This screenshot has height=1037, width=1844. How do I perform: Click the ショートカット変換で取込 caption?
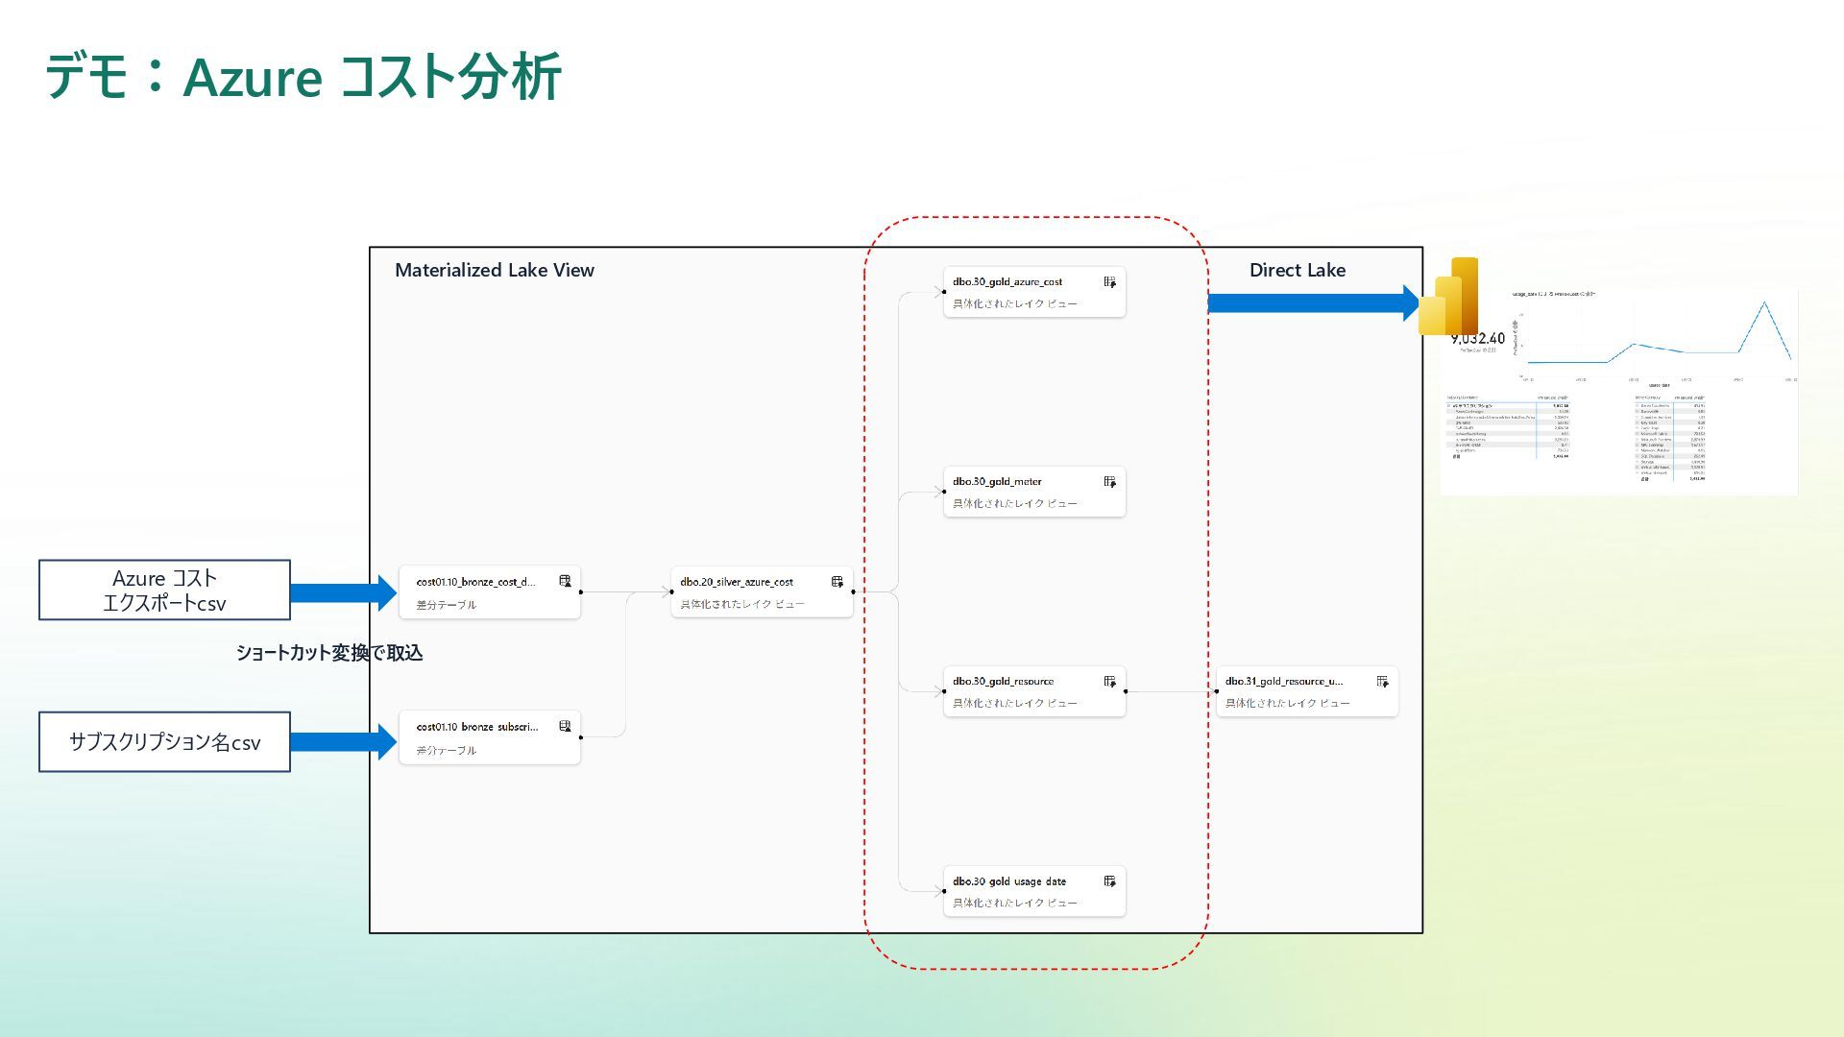click(329, 653)
